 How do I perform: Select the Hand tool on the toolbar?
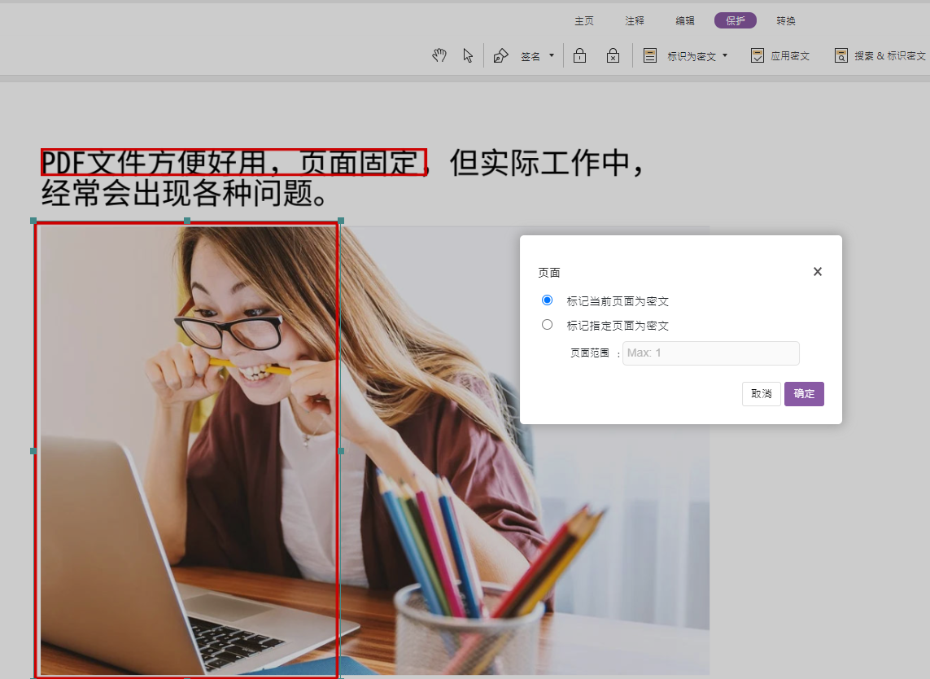439,55
